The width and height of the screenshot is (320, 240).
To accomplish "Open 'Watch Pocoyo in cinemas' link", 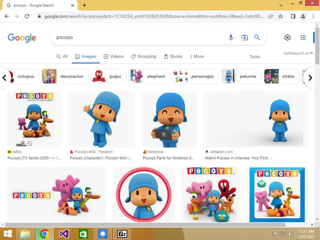I will (x=238, y=158).
